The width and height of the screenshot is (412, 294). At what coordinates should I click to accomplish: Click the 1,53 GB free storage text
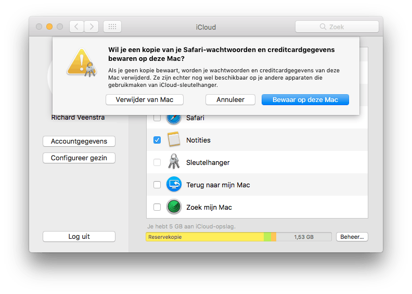tap(304, 237)
